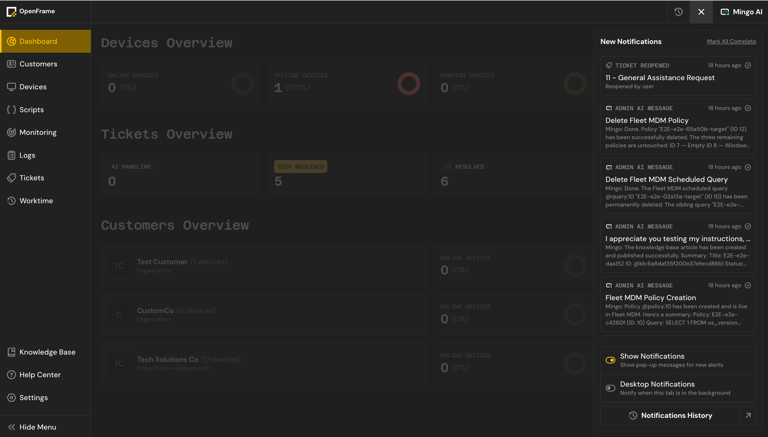Click the AI icon on Delete Fleet MDM Policy notification
The width and height of the screenshot is (768, 437).
tap(609, 108)
